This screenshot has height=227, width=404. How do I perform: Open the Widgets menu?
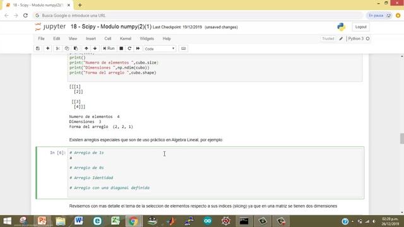[147, 38]
